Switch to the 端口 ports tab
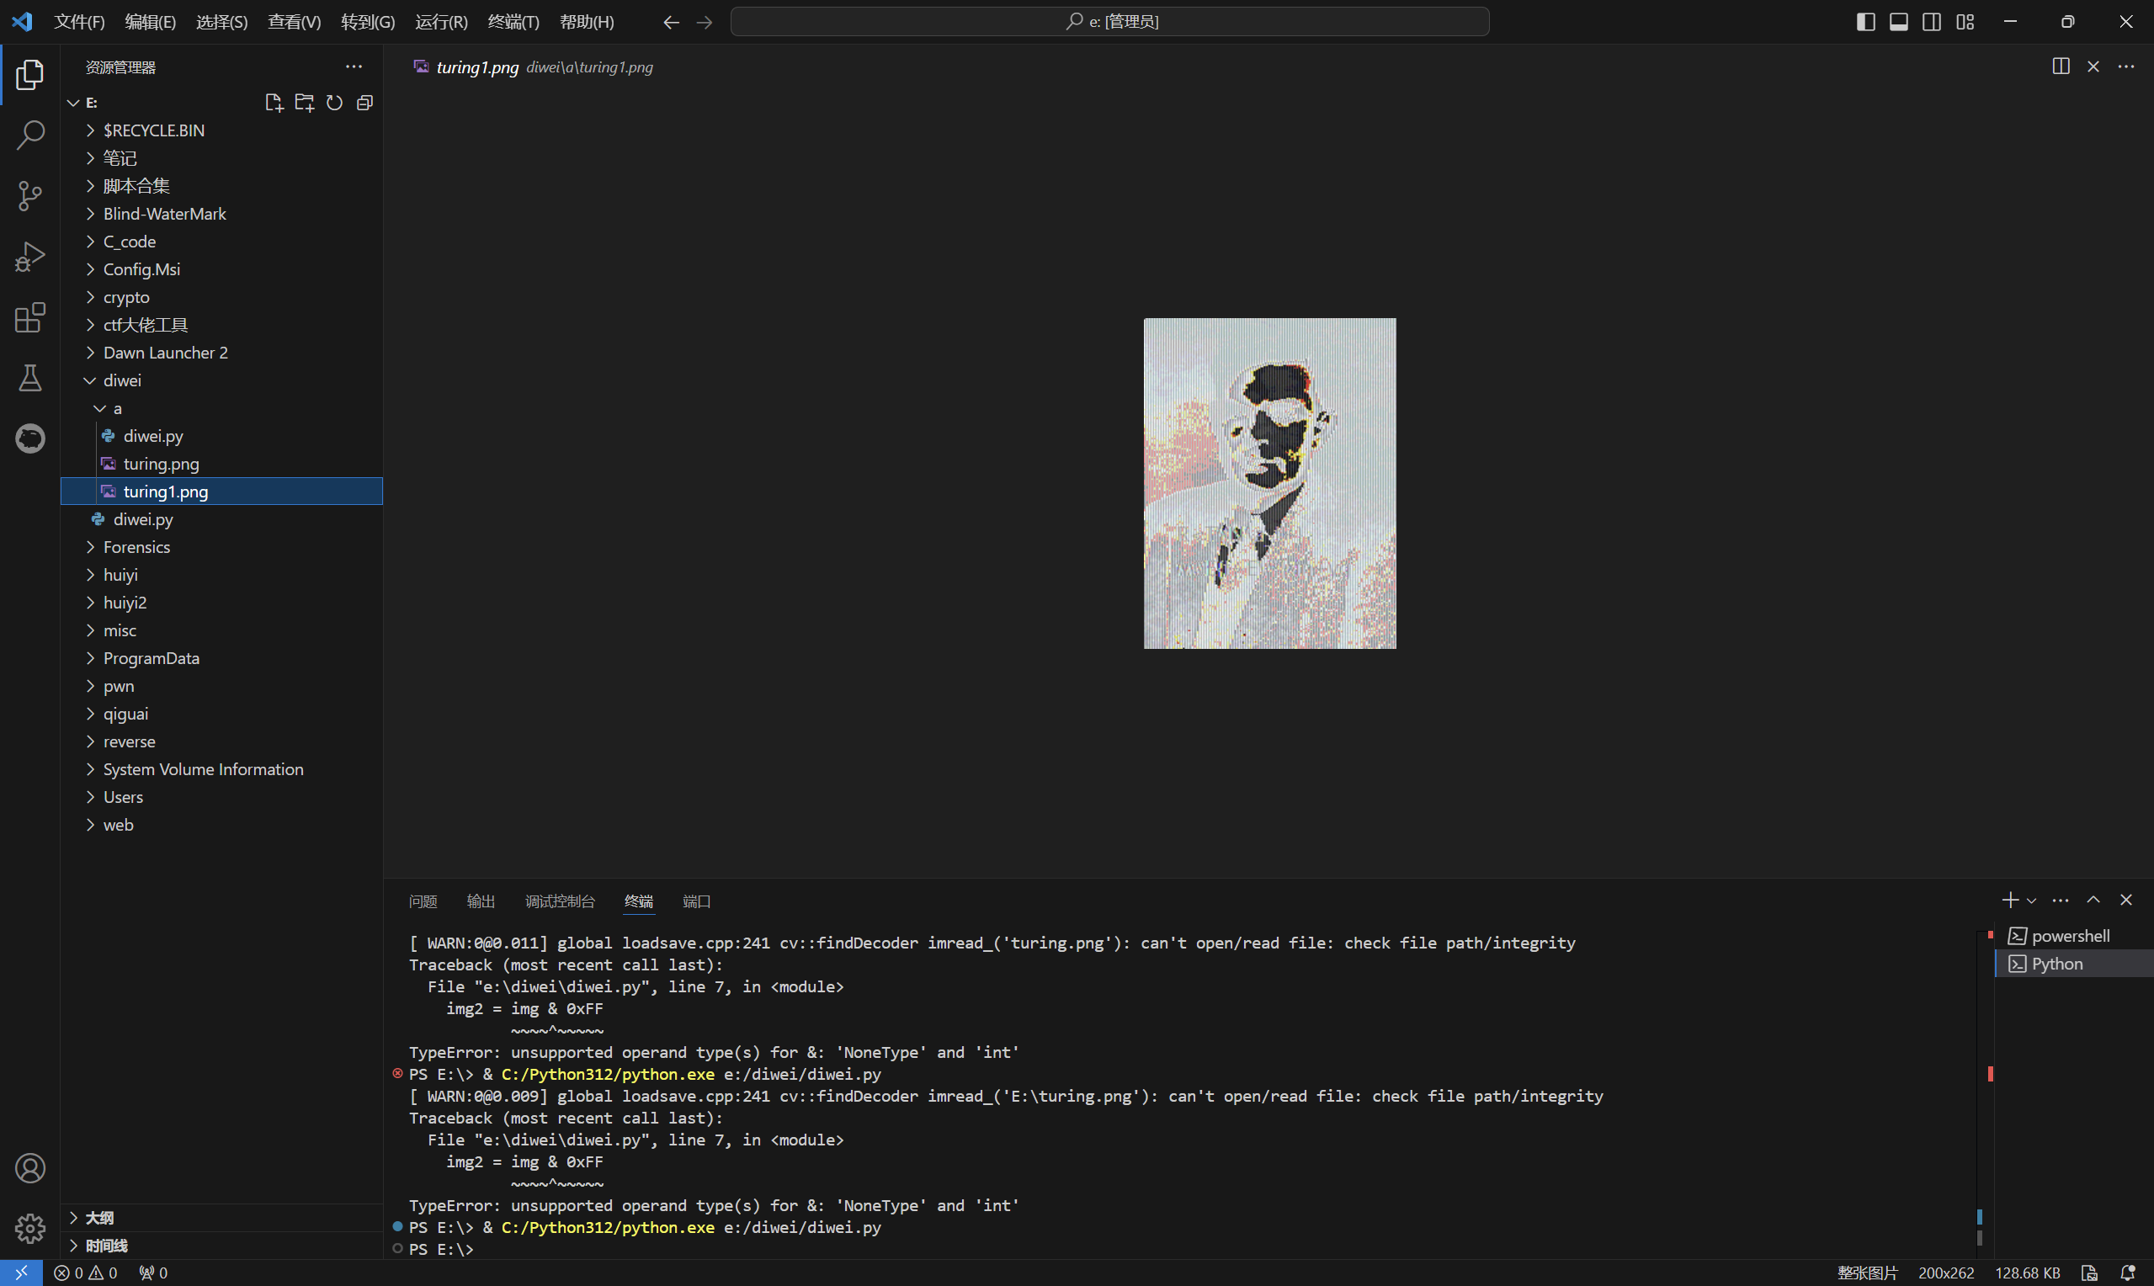Viewport: 2154px width, 1286px height. (697, 901)
